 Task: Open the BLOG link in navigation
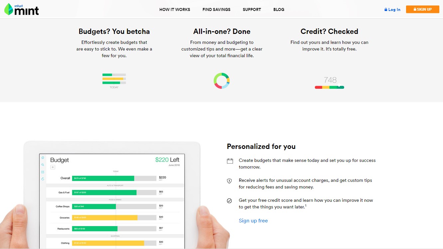point(279,9)
